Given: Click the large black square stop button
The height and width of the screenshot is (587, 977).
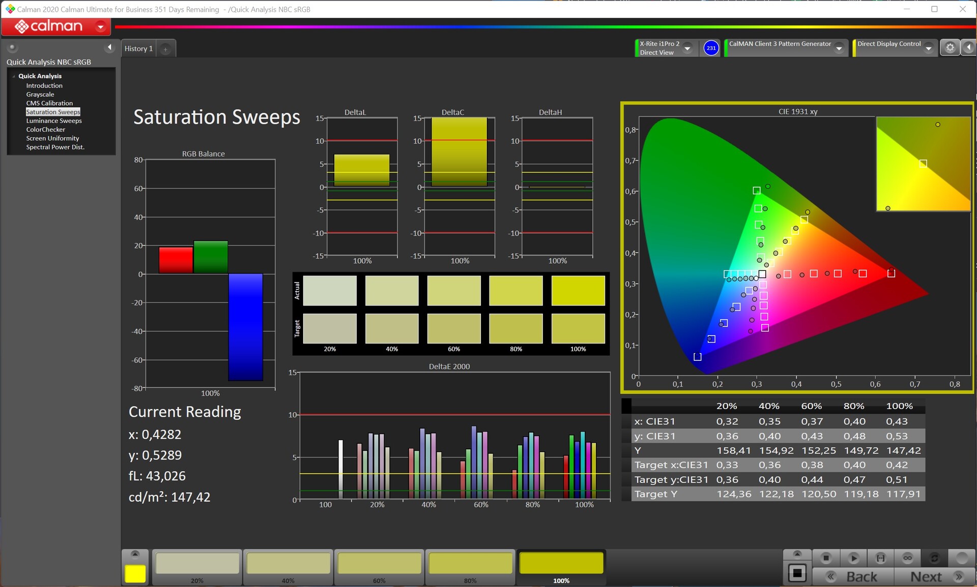Looking at the screenshot, I should (x=797, y=573).
